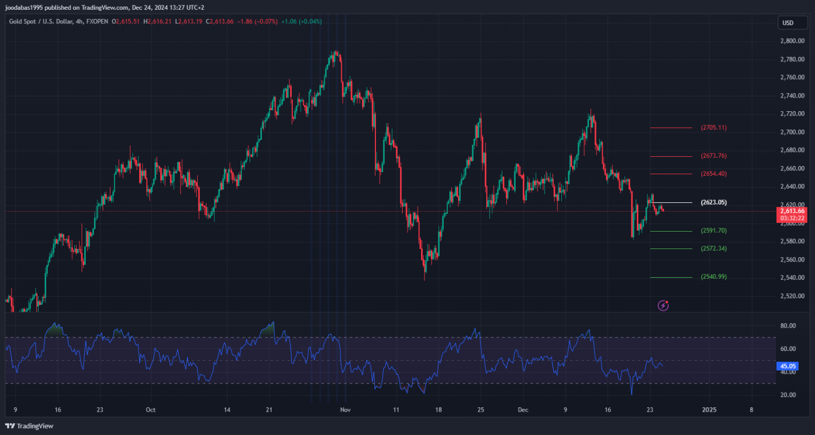Click the Dec label on the time axis
Screen dimensions: 815x435
pyautogui.click(x=523, y=410)
